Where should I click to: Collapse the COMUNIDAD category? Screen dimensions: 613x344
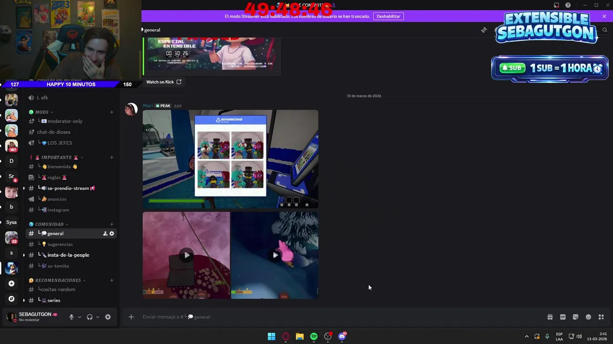click(48, 224)
